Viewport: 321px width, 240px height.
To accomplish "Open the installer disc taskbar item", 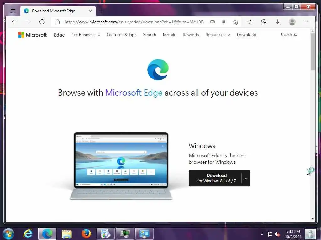I will [x=106, y=234].
